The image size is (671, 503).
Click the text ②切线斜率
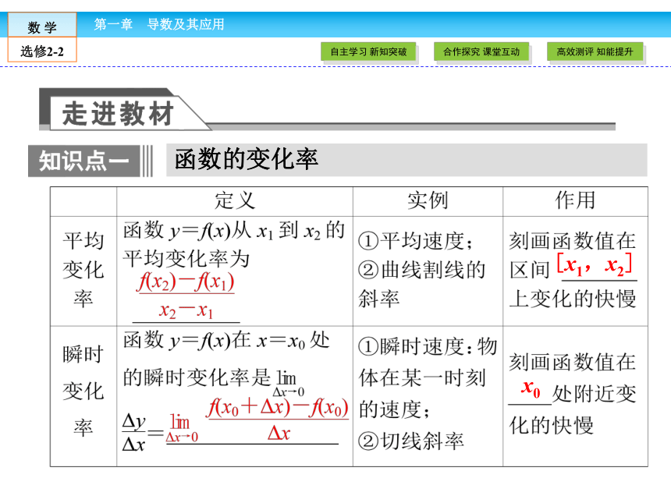[x=411, y=441]
